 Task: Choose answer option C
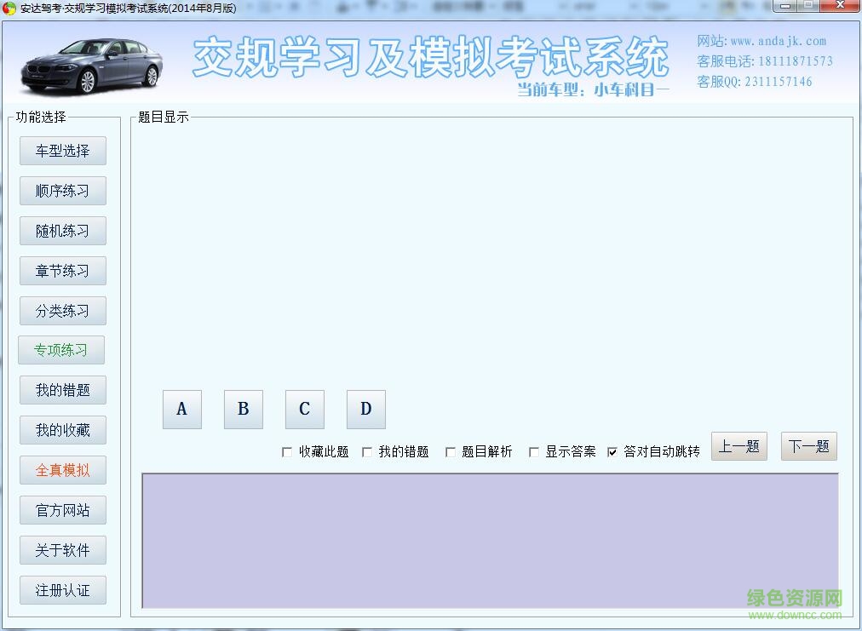pos(305,410)
